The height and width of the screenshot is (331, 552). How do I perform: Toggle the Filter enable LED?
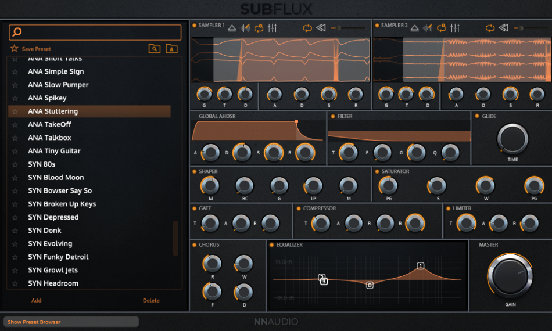coord(333,116)
